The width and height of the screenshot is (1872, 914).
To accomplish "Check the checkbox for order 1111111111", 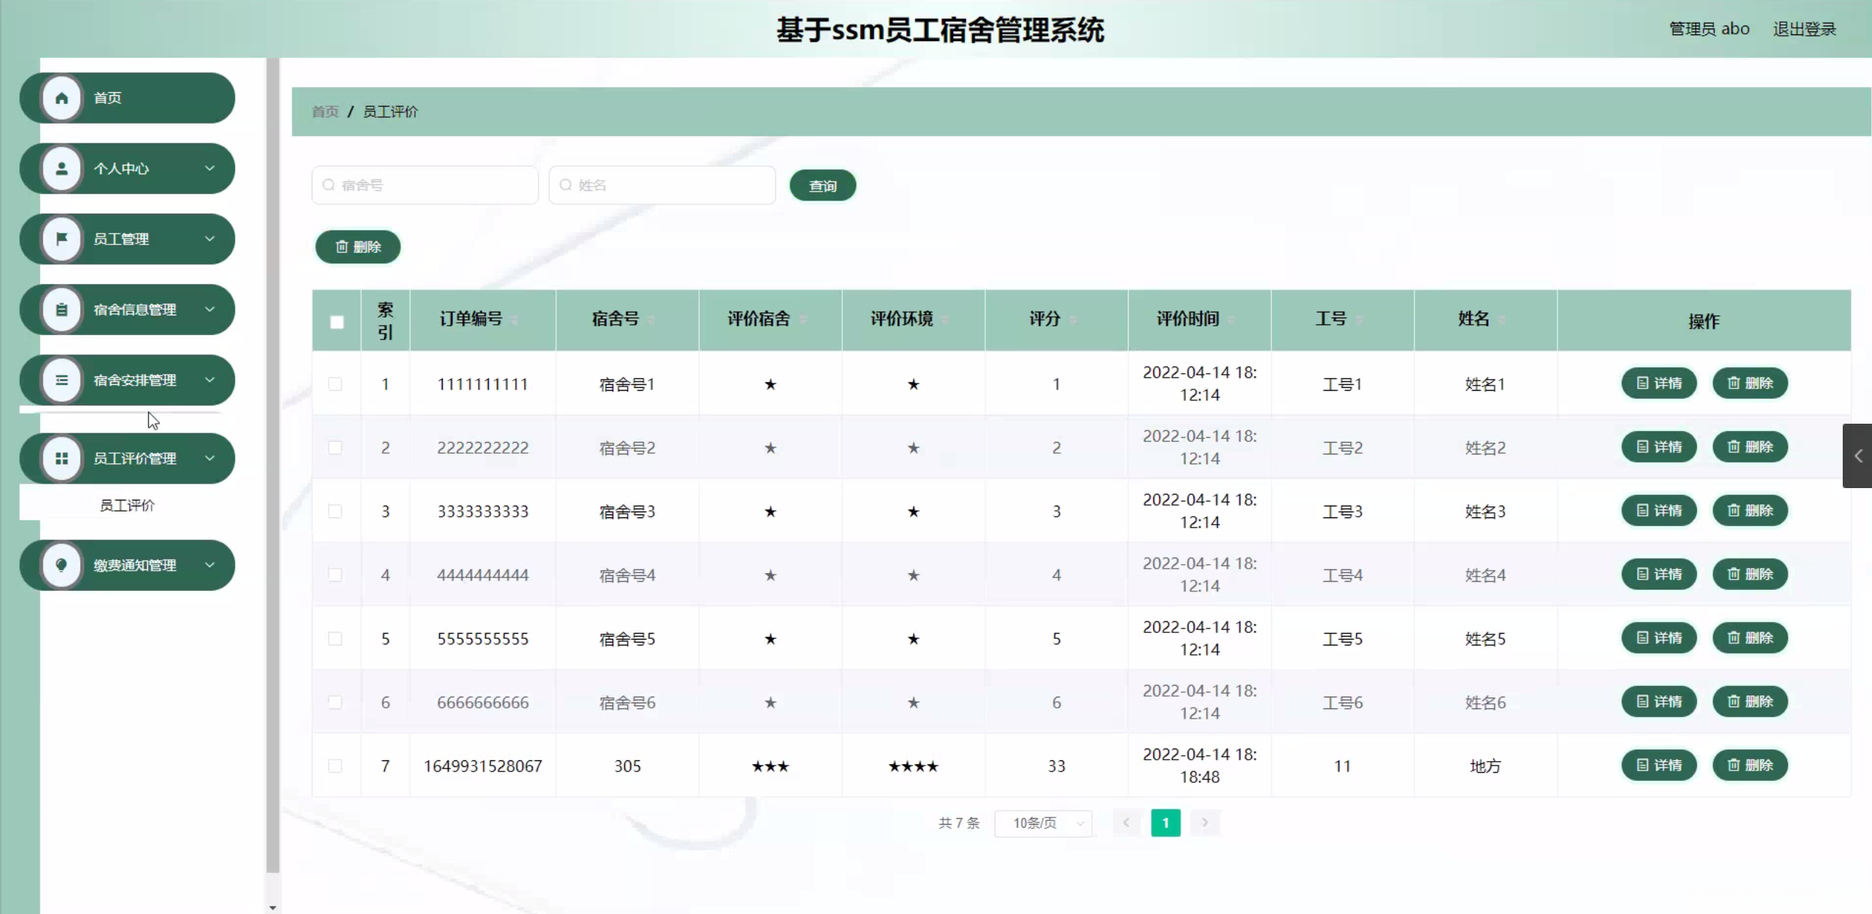I will [336, 383].
